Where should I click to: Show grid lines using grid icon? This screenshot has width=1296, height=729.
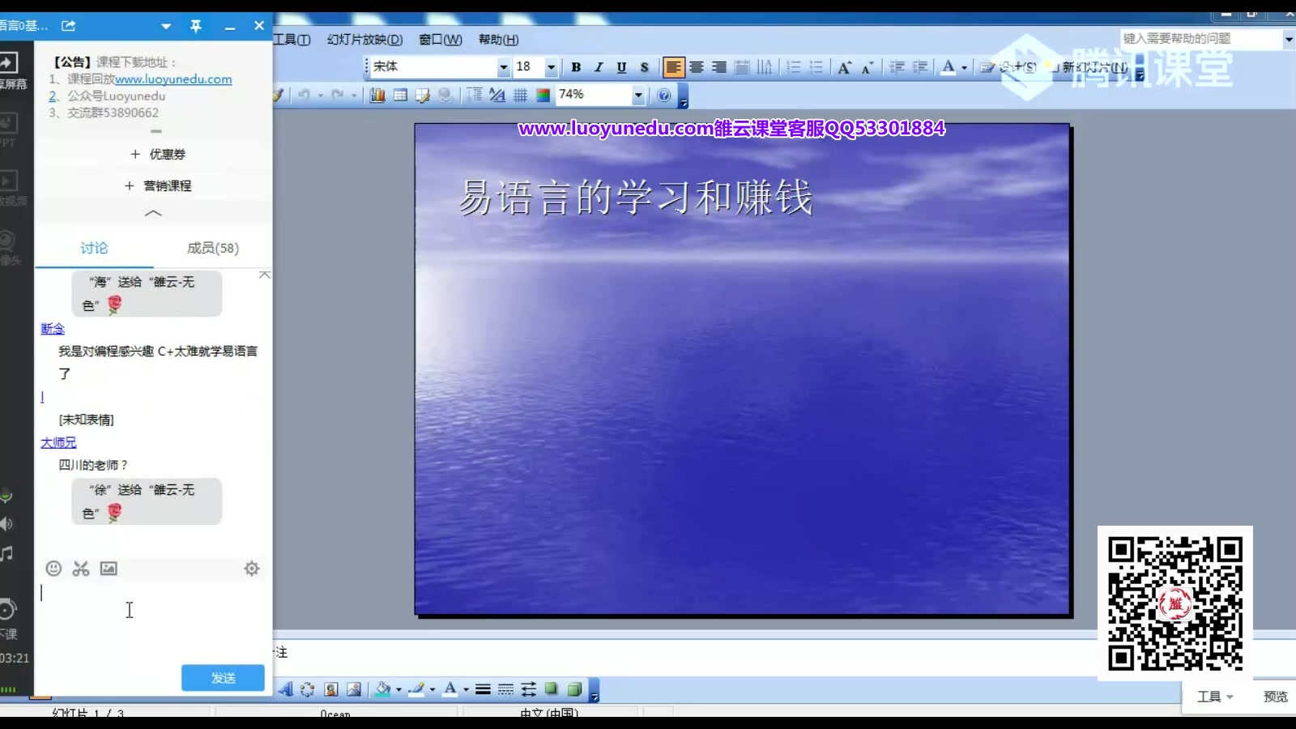520,96
